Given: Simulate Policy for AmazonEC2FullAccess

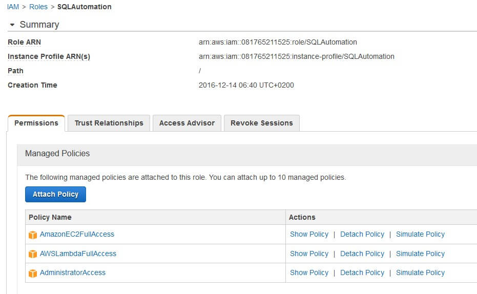Looking at the screenshot, I should pyautogui.click(x=420, y=234).
